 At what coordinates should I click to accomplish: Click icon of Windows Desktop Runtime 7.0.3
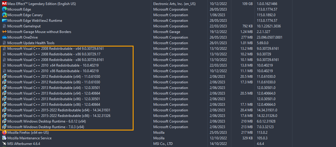(x=4, y=127)
